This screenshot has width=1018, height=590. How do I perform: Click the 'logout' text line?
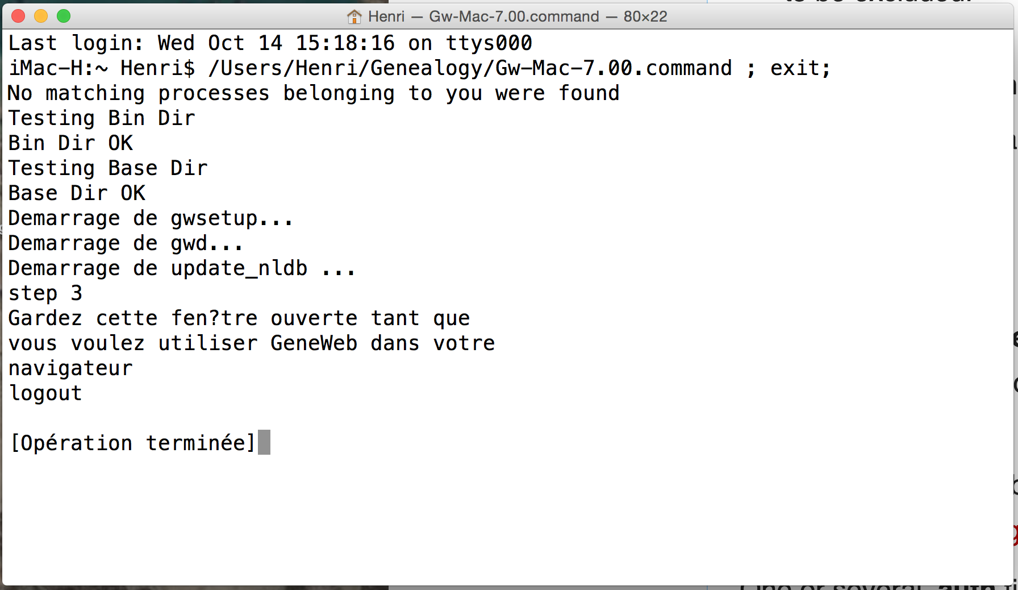pos(45,393)
